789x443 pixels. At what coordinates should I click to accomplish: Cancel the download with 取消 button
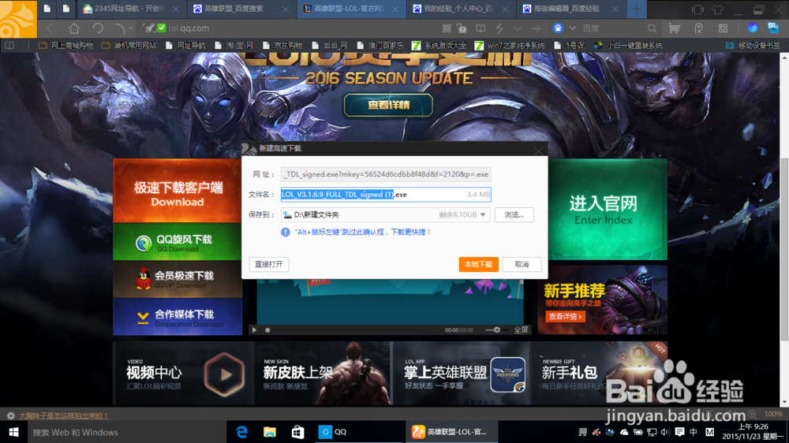coord(522,265)
